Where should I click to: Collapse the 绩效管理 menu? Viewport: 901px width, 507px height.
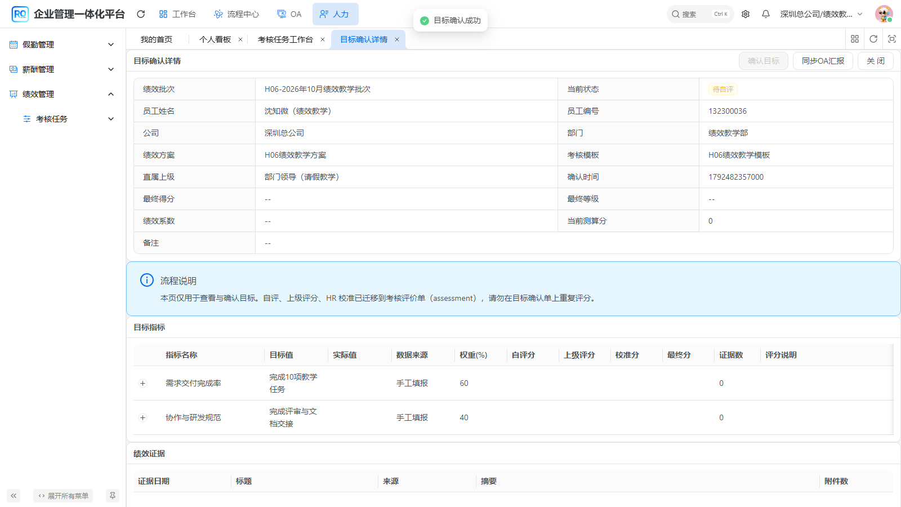[x=62, y=94]
